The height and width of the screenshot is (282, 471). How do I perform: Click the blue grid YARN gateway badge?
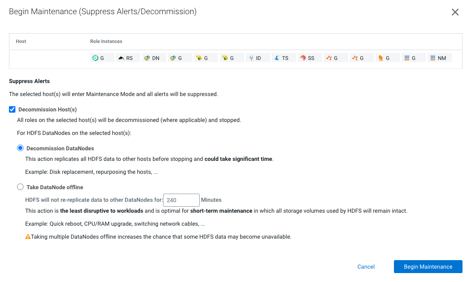point(413,58)
